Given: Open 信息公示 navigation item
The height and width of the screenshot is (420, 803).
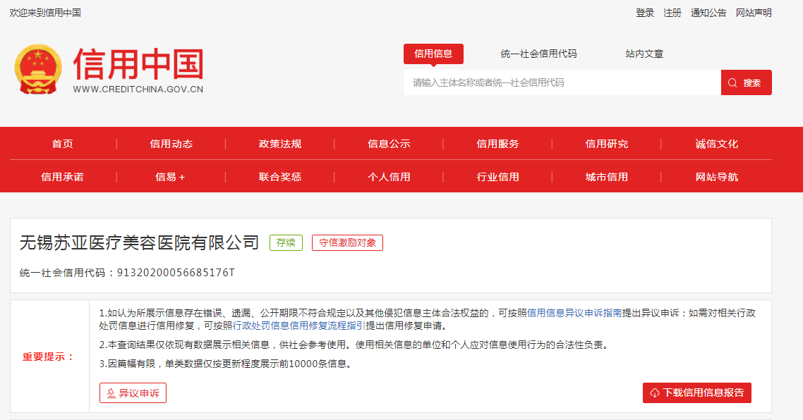Looking at the screenshot, I should point(389,144).
